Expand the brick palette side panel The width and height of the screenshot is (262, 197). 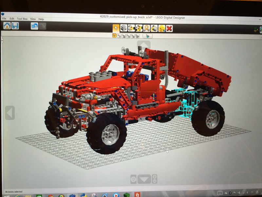pyautogui.click(x=2, y=41)
